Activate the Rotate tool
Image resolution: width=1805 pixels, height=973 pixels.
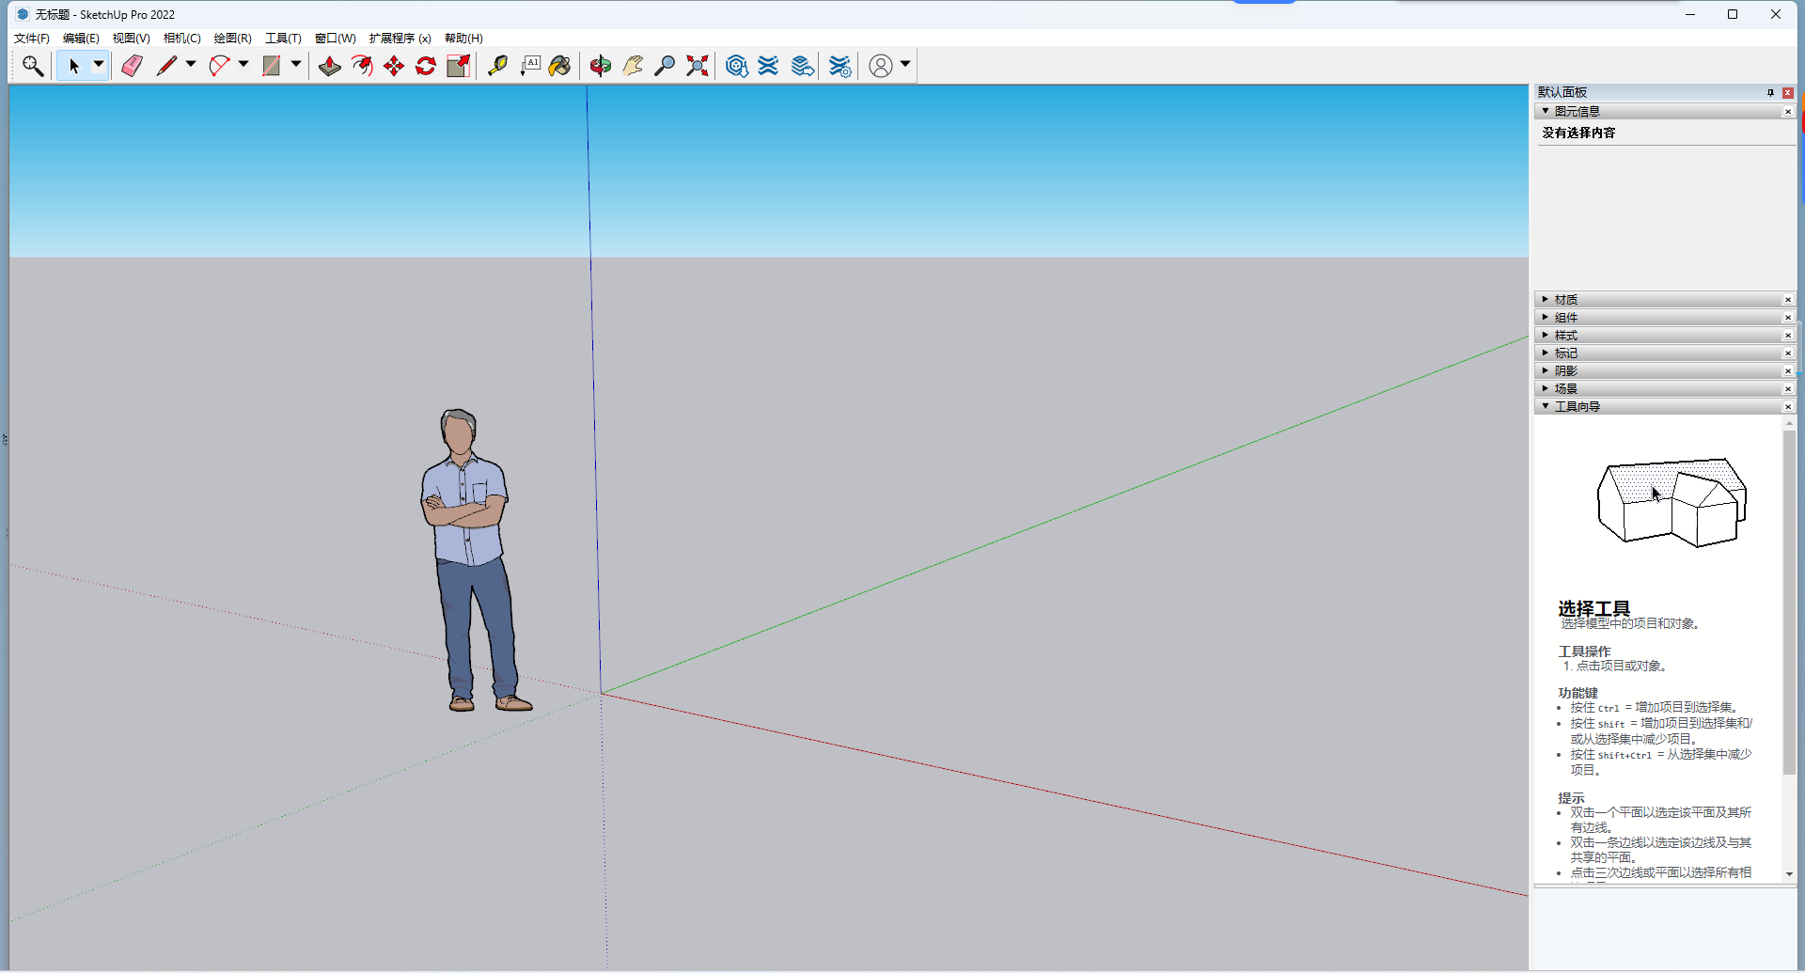coord(425,66)
